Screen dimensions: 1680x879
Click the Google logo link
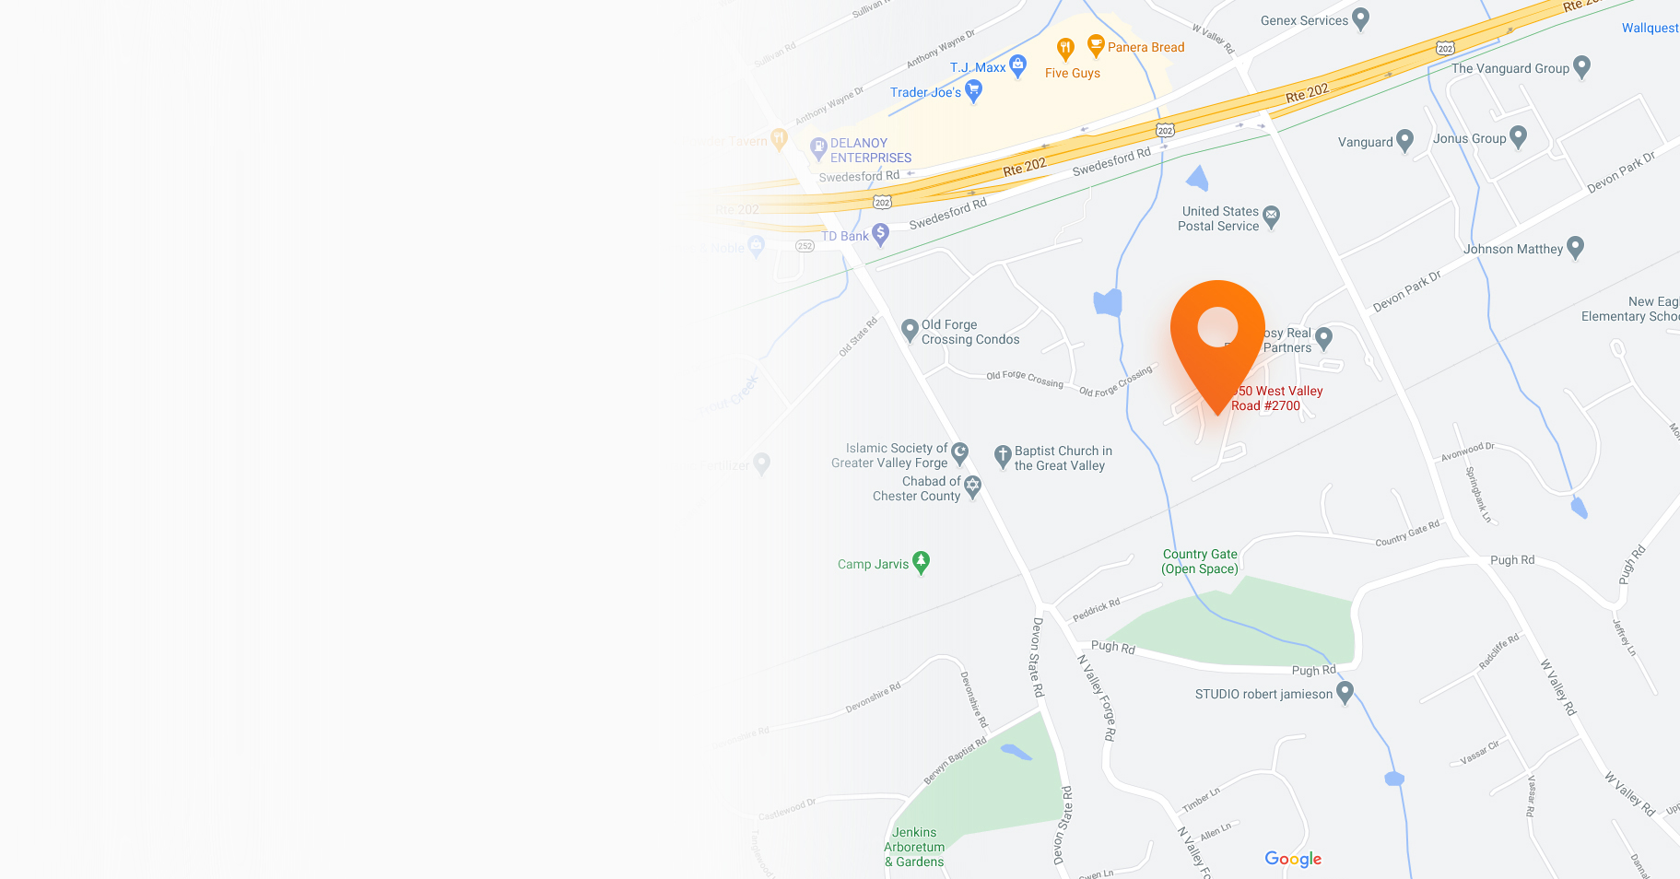pos(1293,859)
